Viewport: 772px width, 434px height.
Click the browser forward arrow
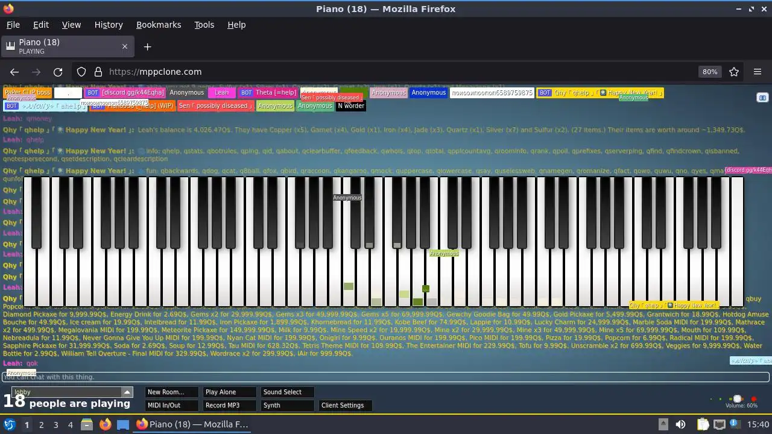pos(36,72)
